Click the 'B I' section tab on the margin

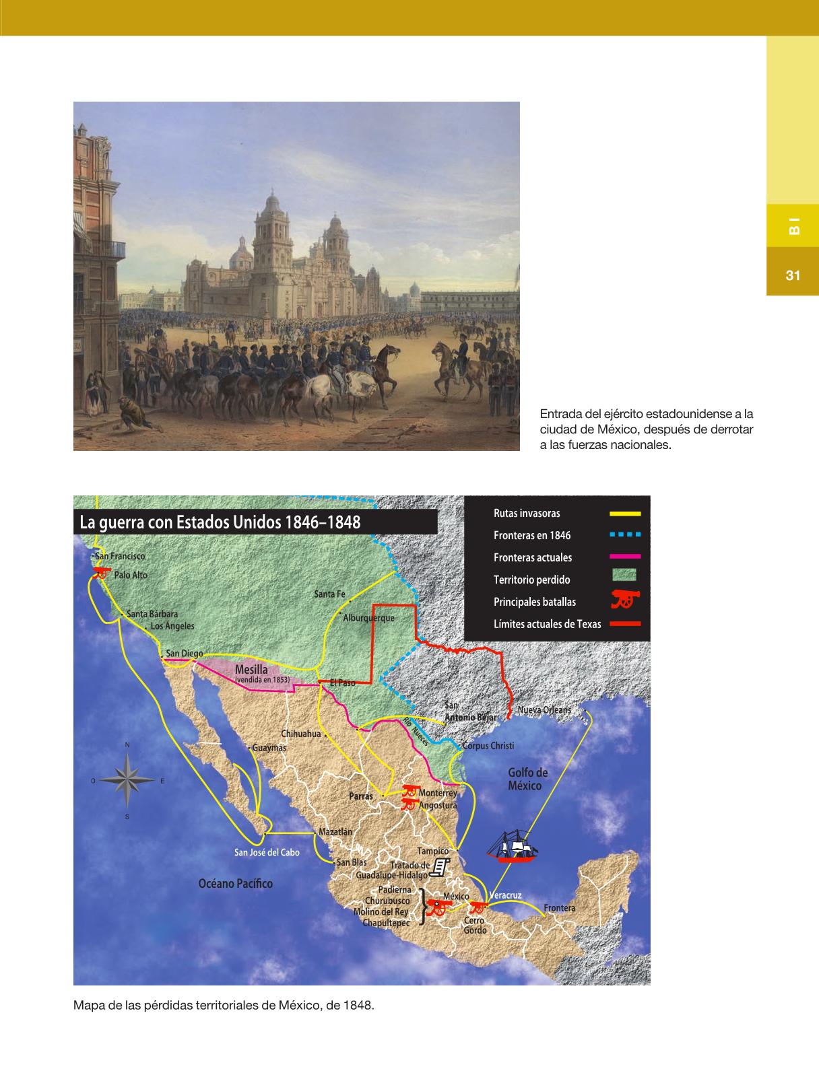[793, 226]
